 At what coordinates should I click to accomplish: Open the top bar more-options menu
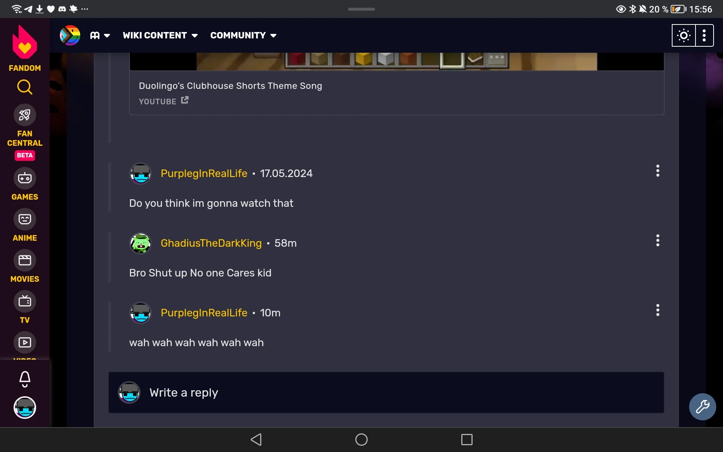(x=704, y=35)
